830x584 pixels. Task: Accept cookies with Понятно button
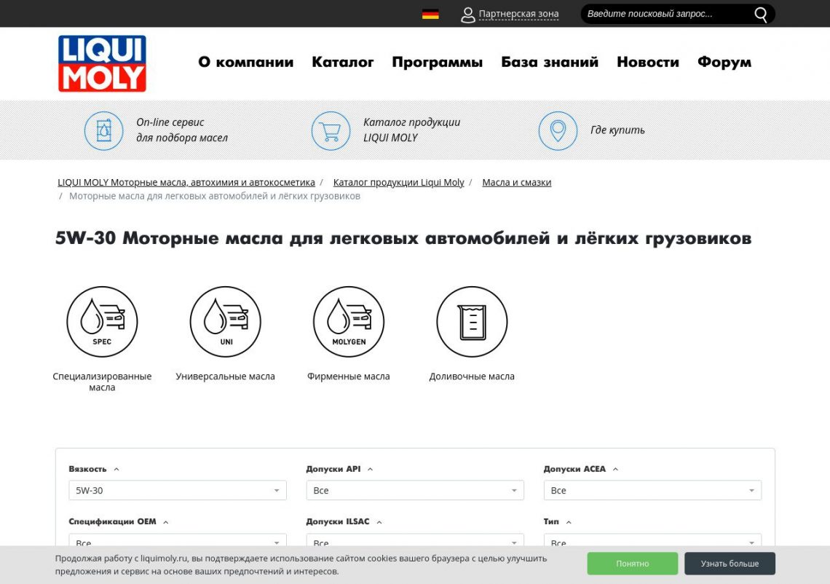pyautogui.click(x=633, y=564)
